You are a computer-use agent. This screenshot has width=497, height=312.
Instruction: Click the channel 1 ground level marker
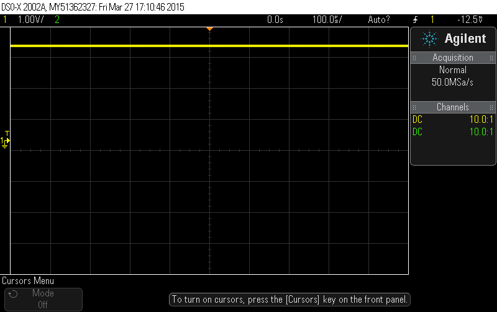pyautogui.click(x=5, y=143)
